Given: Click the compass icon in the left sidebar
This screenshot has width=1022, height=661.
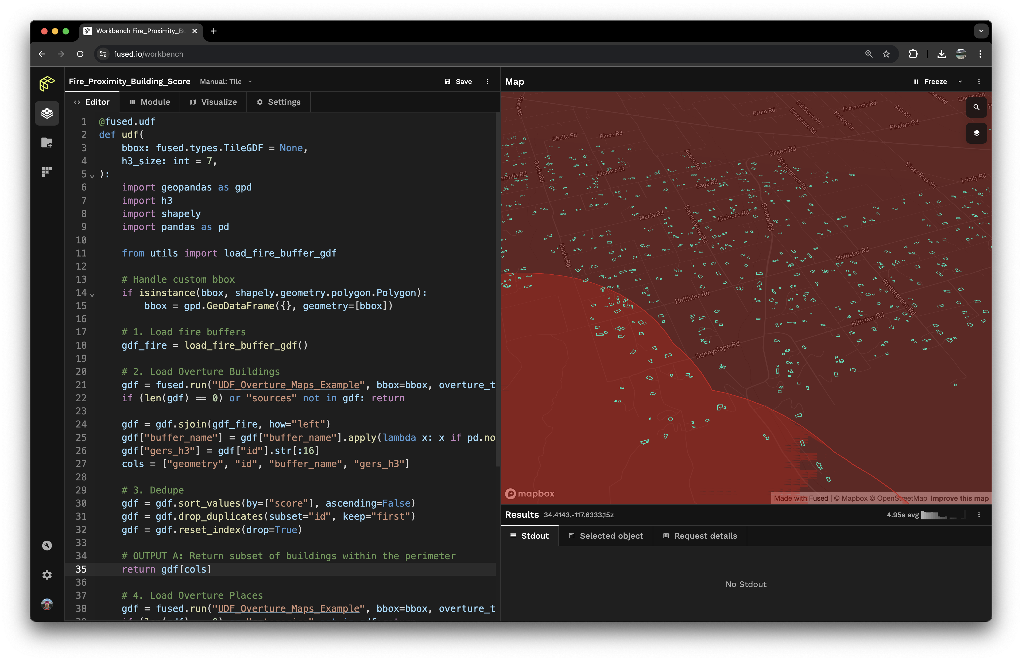Looking at the screenshot, I should 47,546.
